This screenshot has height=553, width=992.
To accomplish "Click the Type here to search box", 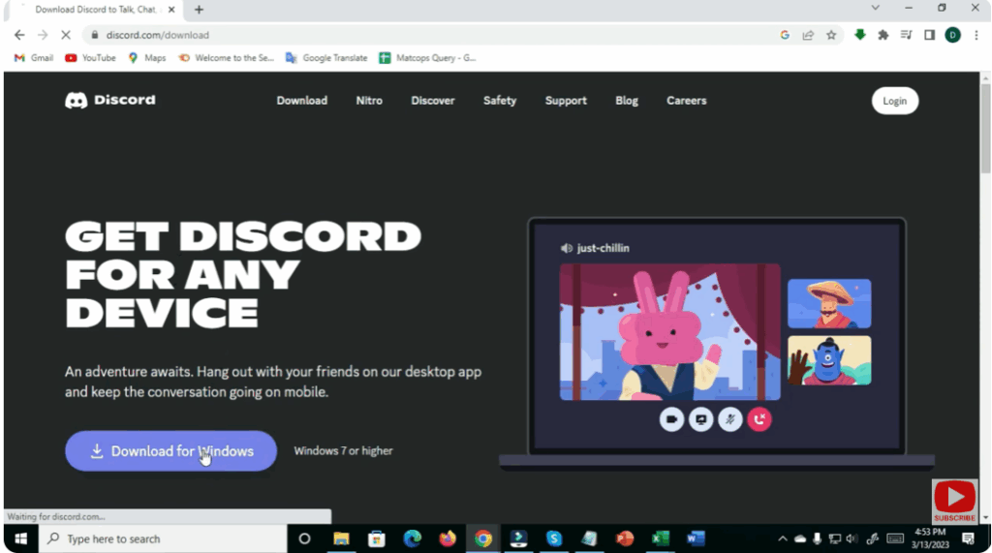I will pyautogui.click(x=163, y=538).
